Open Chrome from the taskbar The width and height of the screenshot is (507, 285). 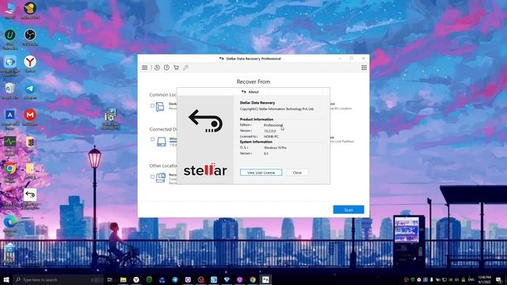coord(253,279)
